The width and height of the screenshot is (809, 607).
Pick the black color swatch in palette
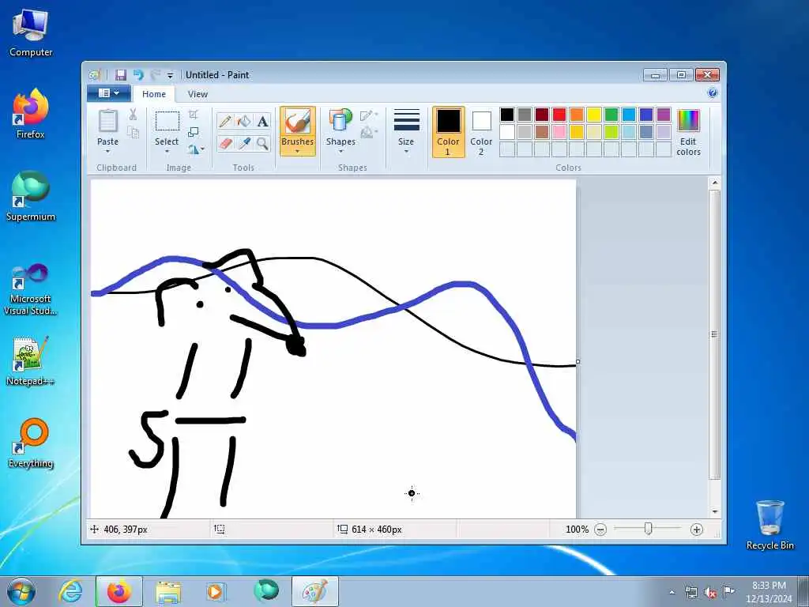507,115
